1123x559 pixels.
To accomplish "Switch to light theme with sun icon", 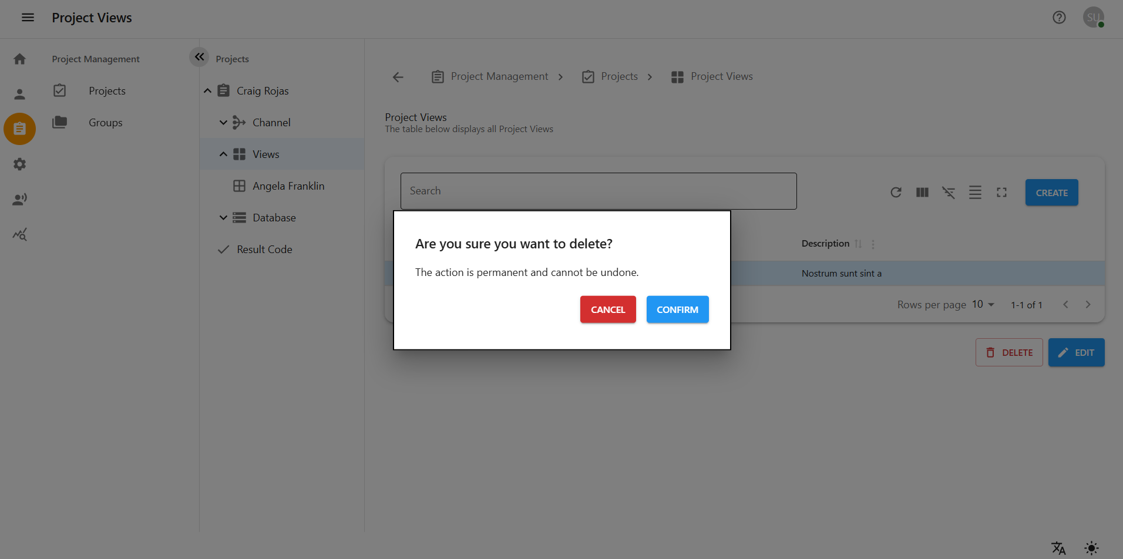I will click(1092, 547).
